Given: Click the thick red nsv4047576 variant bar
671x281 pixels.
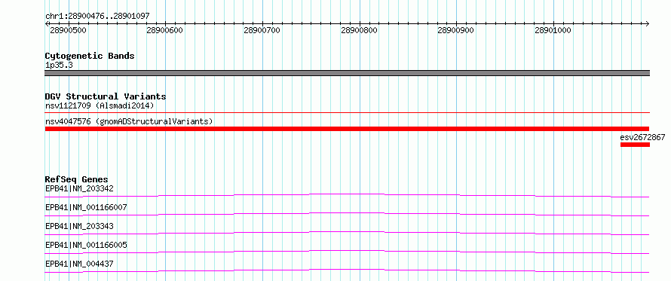Looking at the screenshot, I should [347, 129].
